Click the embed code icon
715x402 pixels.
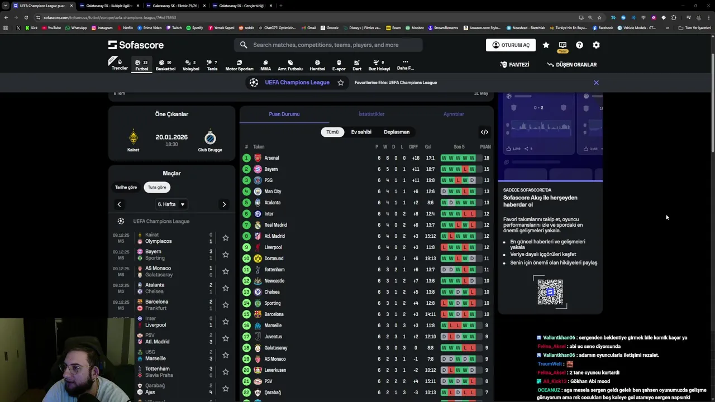[484, 132]
